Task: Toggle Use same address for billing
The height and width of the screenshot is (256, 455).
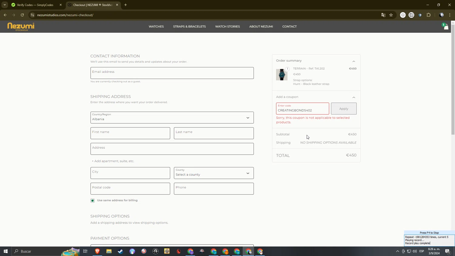Action: (x=93, y=200)
